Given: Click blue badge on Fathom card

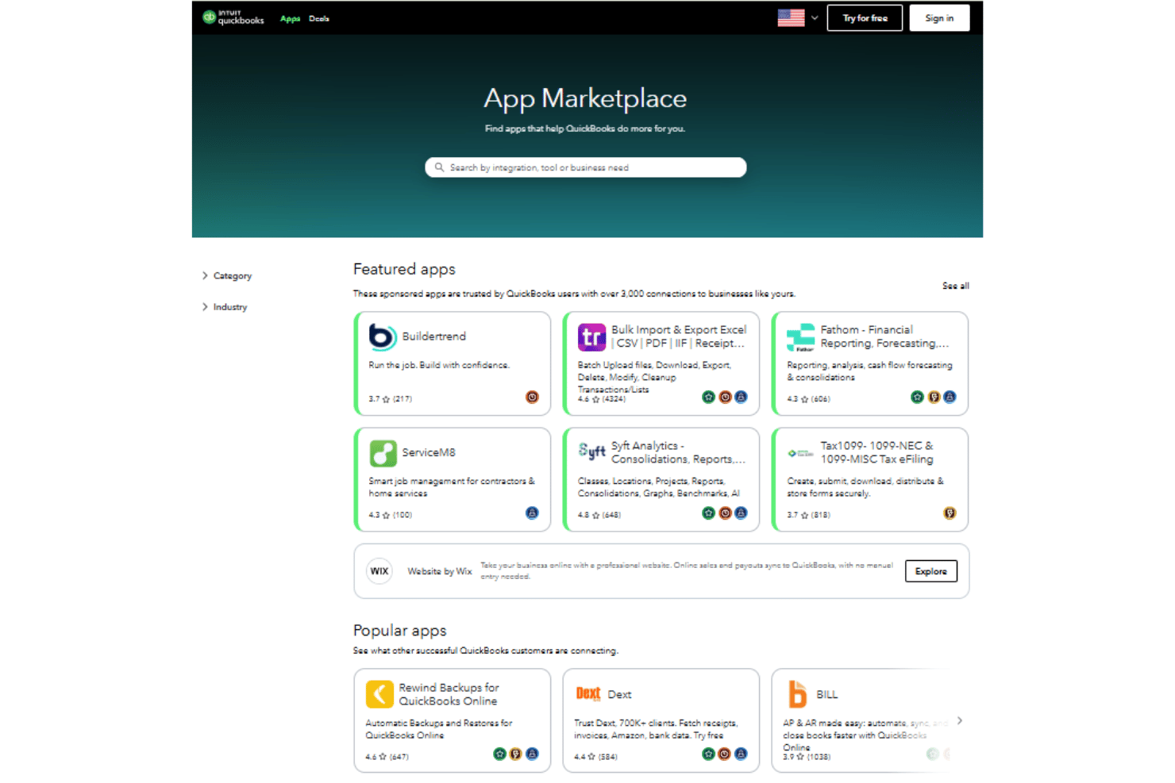Looking at the screenshot, I should click(950, 397).
